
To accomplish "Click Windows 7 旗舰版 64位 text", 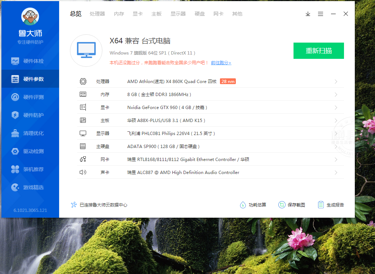I will tap(152, 53).
